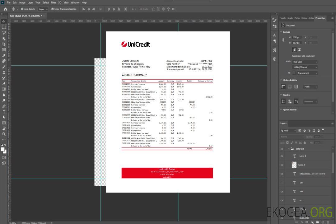
Task: Select the Dodge tool
Action: [4, 100]
